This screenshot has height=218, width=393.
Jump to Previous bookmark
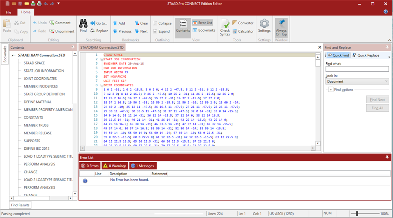pos(122,31)
